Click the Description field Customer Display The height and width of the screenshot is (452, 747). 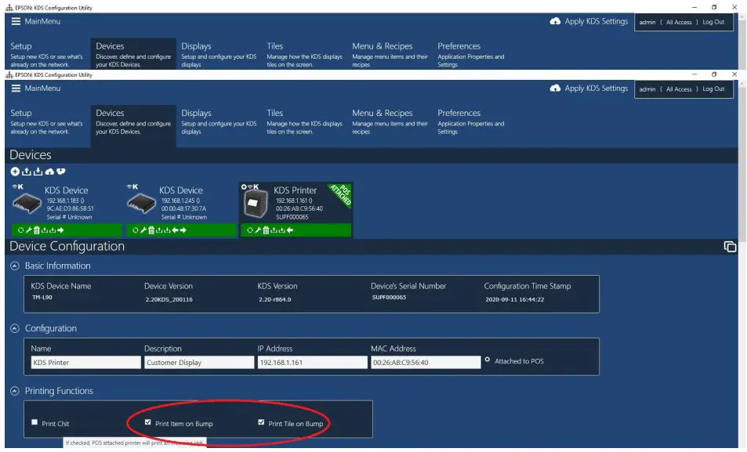[199, 363]
